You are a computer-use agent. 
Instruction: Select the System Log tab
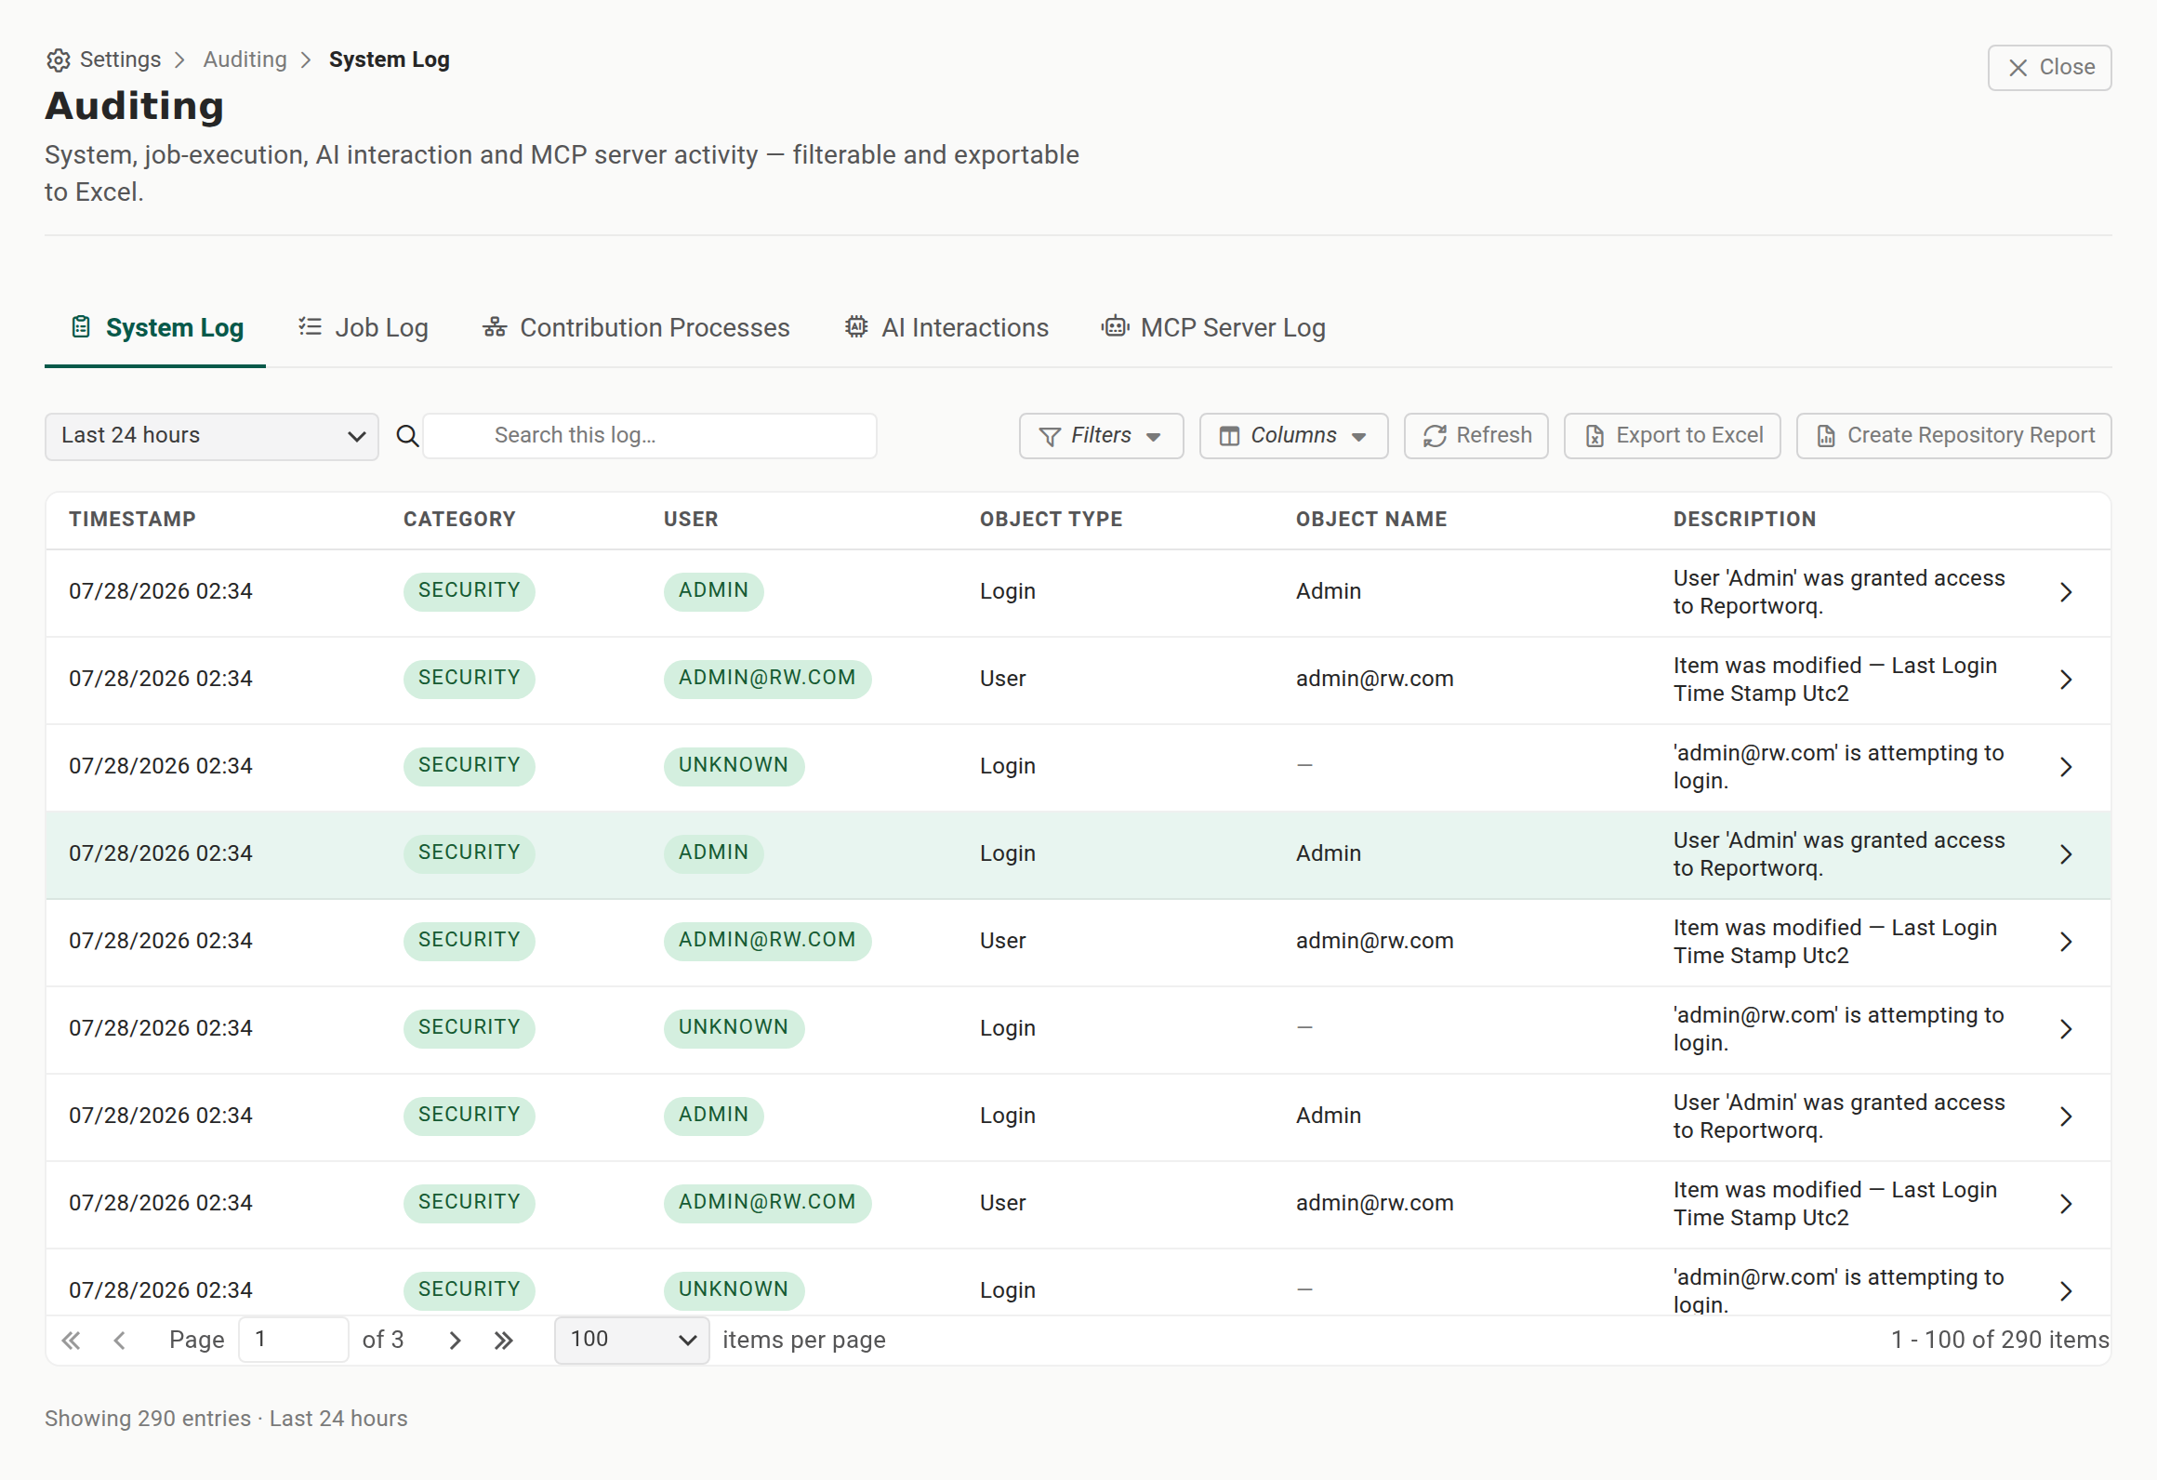[156, 328]
